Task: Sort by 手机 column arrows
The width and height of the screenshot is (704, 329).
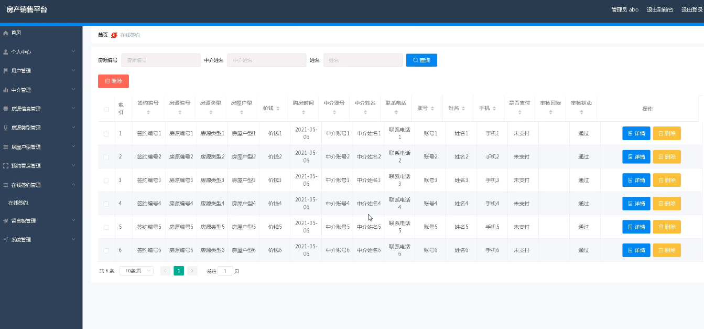Action: pyautogui.click(x=494, y=109)
